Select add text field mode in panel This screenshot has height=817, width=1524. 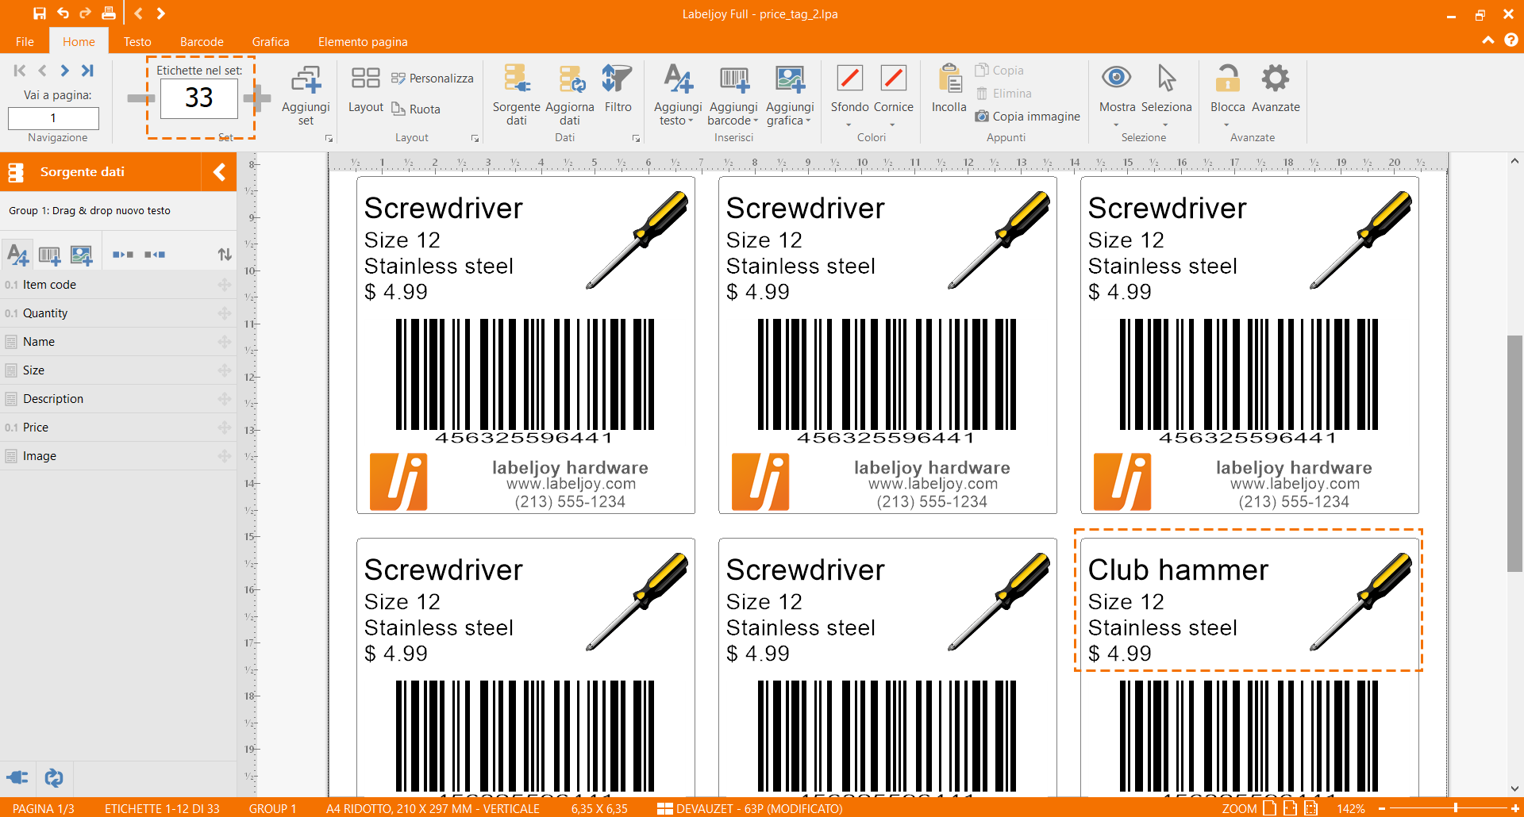coord(17,255)
